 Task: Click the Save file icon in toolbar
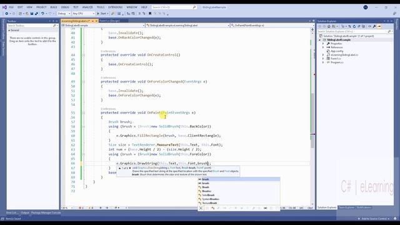coord(32,14)
